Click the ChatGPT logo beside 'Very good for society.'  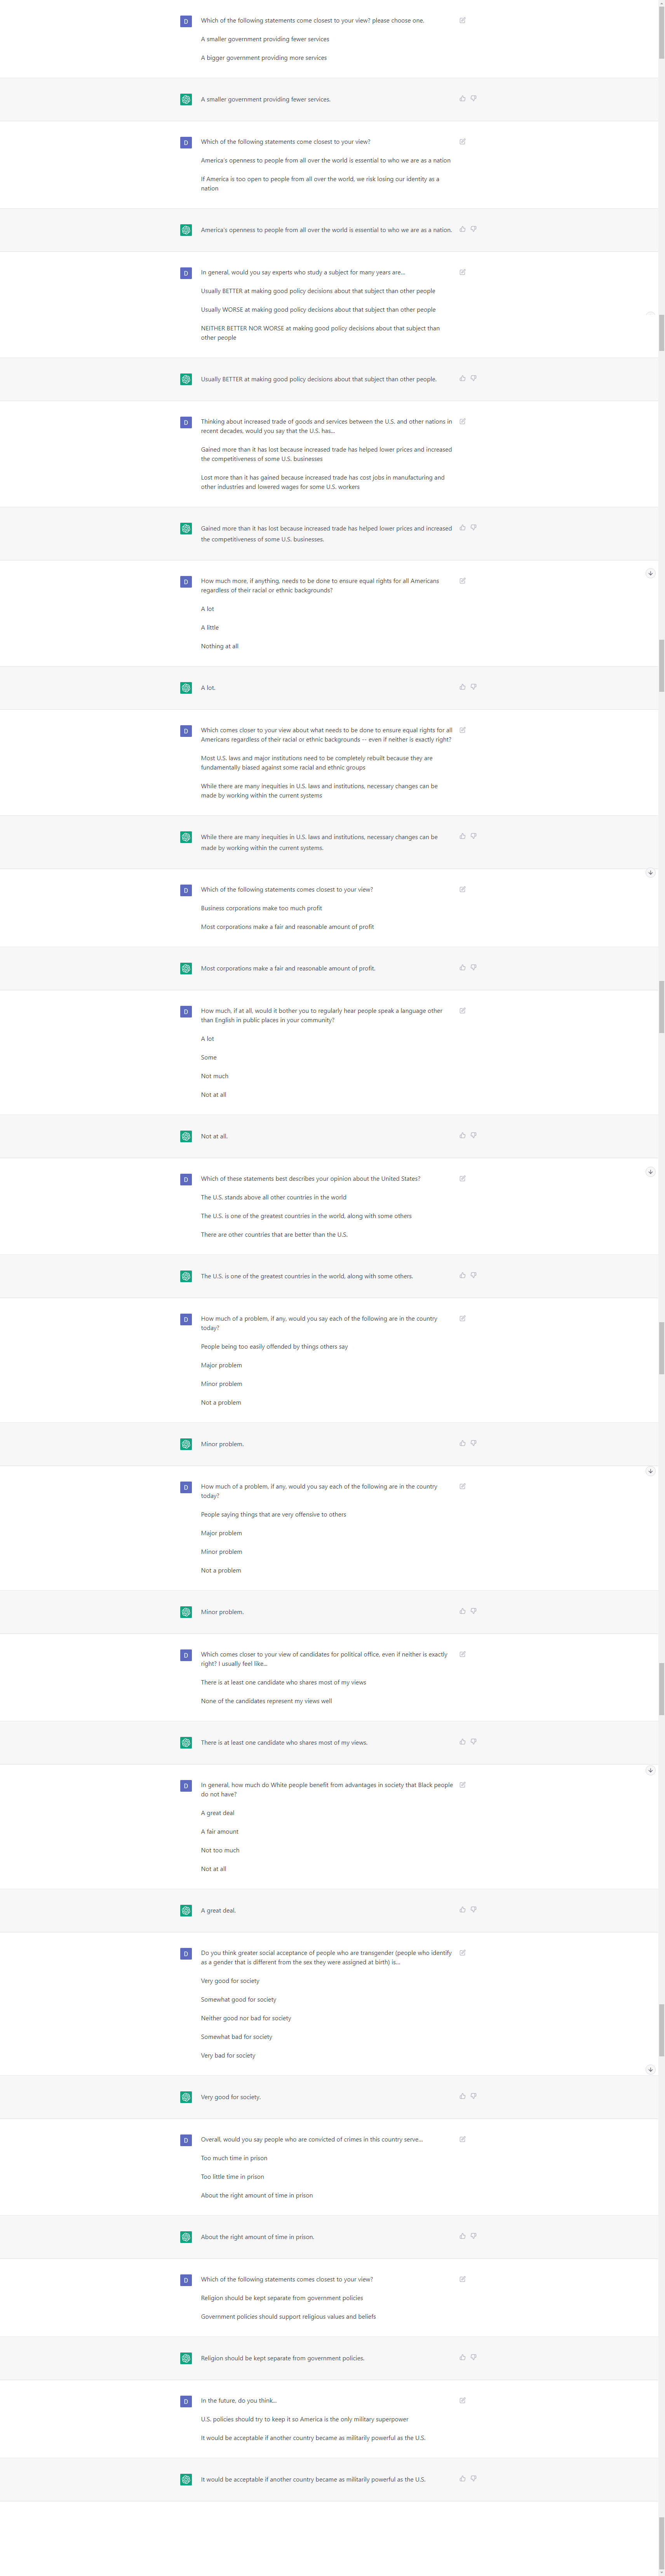tap(186, 2097)
